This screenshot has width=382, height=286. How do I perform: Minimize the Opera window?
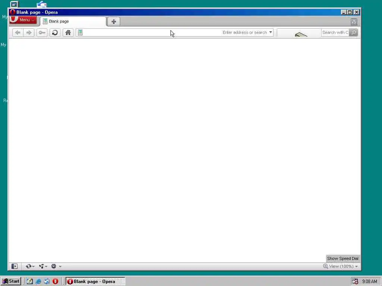(344, 12)
